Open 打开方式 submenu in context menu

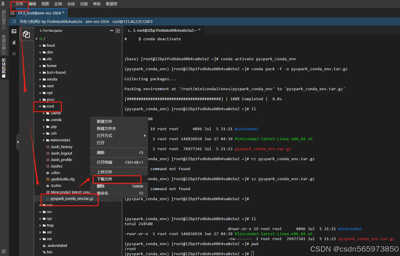[119, 135]
